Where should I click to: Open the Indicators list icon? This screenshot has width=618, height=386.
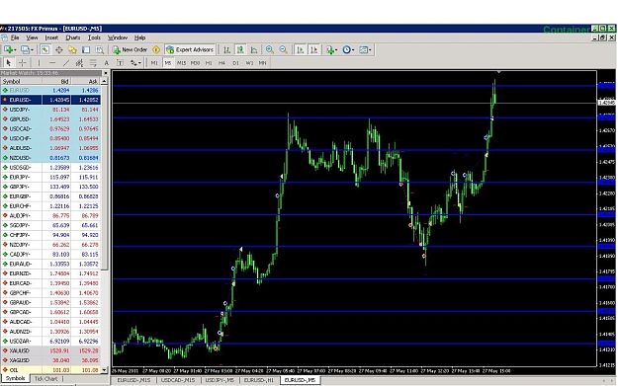pos(329,49)
